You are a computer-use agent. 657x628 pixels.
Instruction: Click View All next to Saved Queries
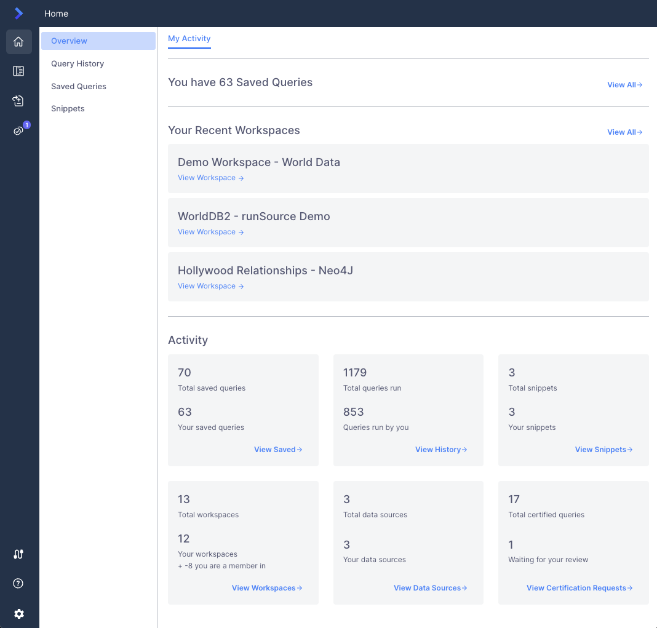[624, 85]
